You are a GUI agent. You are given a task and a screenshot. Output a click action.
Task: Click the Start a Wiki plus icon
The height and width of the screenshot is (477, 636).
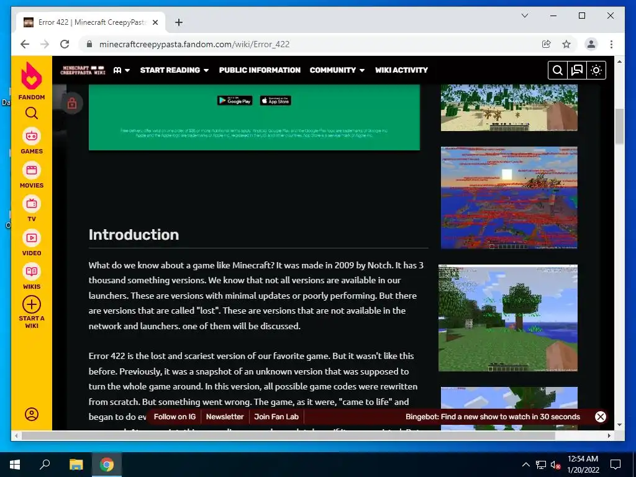click(x=32, y=304)
